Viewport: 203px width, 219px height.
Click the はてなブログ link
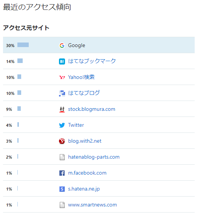point(84,93)
